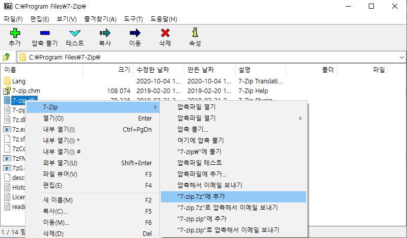Viewport: 407px width, 238px height.
Task: Click the 7-zip.chm help file icon
Action: tap(7, 91)
